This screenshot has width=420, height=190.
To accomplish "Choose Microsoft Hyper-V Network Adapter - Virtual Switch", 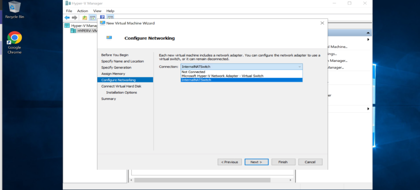I will tap(242, 76).
